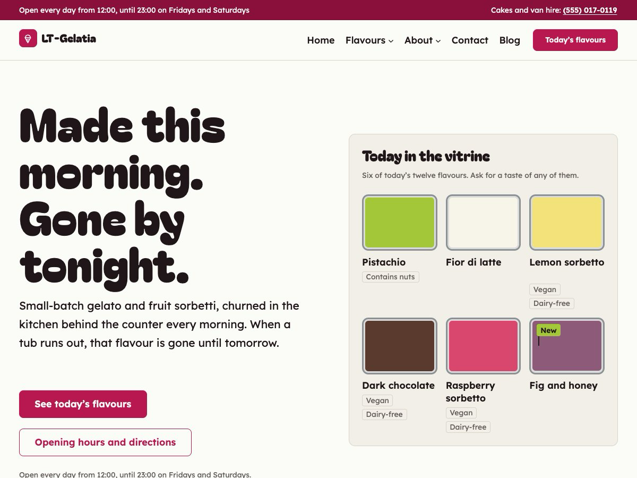Click the New badge on Fig and honey
The height and width of the screenshot is (478, 637).
click(x=548, y=330)
